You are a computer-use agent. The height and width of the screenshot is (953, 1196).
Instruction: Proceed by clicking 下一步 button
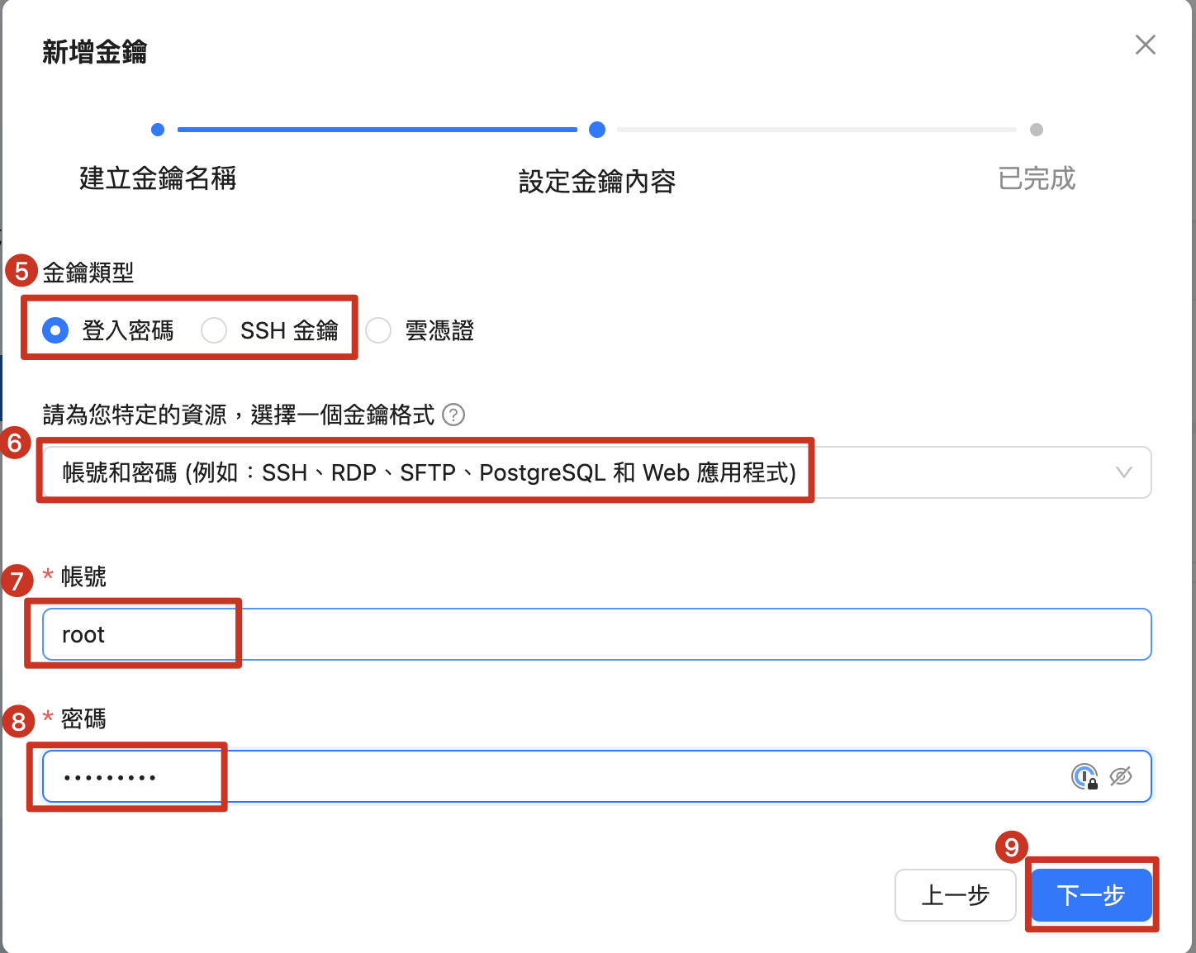(x=1090, y=895)
